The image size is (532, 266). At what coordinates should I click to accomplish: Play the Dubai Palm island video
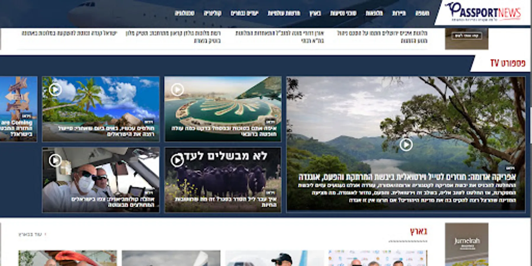pyautogui.click(x=177, y=90)
